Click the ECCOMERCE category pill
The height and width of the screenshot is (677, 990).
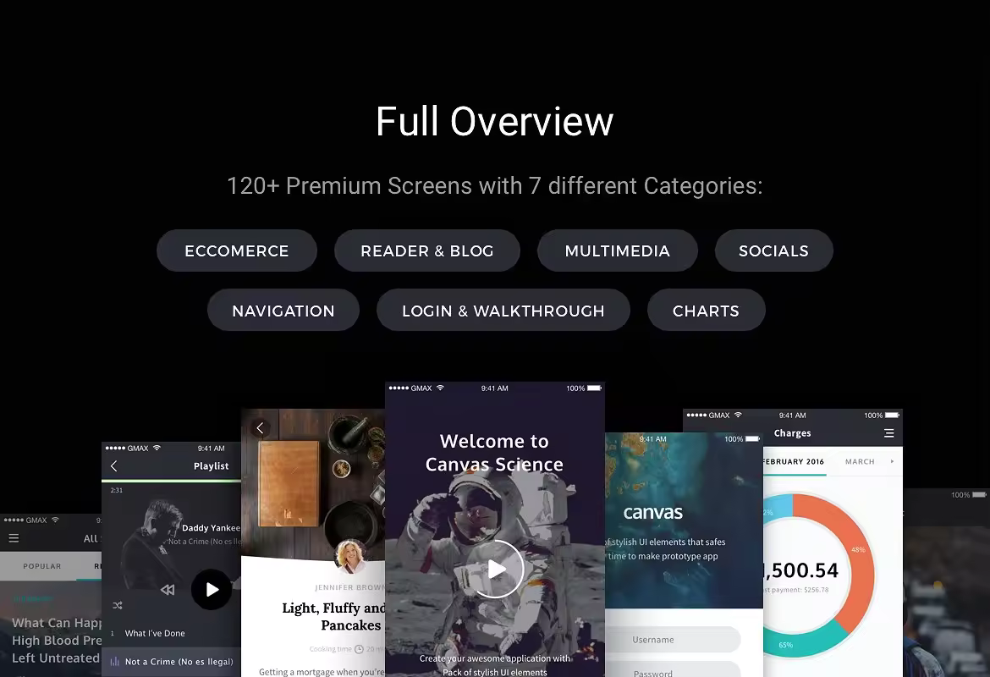[237, 250]
